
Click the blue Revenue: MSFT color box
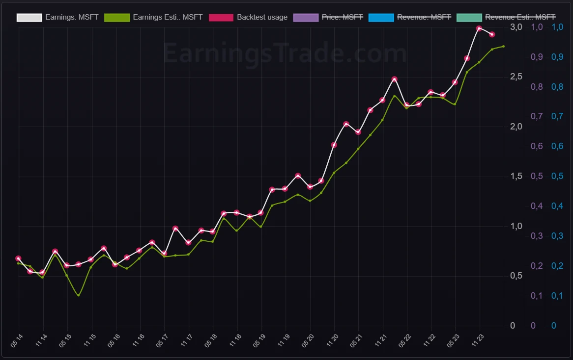tap(381, 17)
